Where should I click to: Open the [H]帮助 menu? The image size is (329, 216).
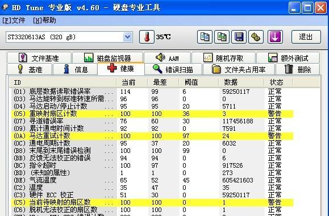click(44, 20)
